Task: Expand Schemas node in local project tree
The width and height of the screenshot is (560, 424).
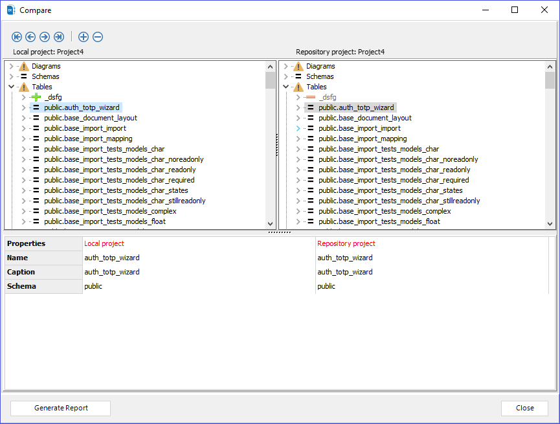Action: [11, 76]
